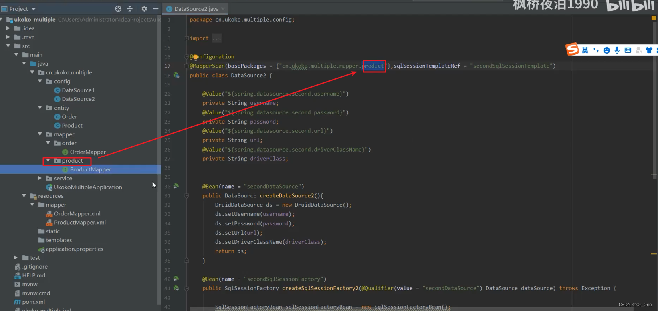Open the Project view dropdown

34,9
